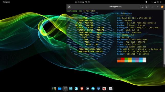Viewport: 165px width, 92px height.
Task: Minimize the terminal window
Action: coord(152,7)
